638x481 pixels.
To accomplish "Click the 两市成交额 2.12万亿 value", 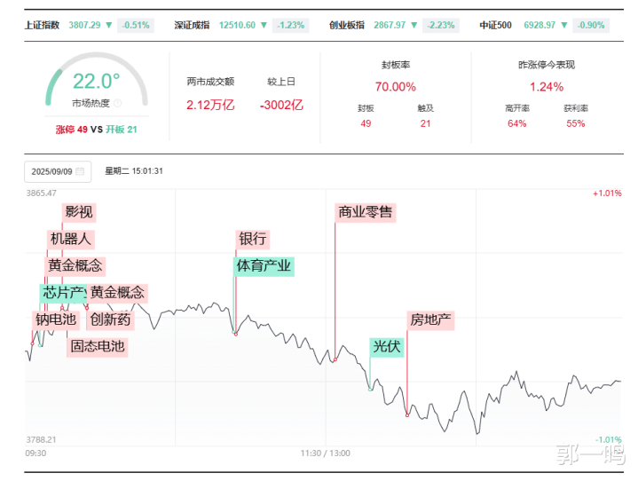I will [x=210, y=106].
